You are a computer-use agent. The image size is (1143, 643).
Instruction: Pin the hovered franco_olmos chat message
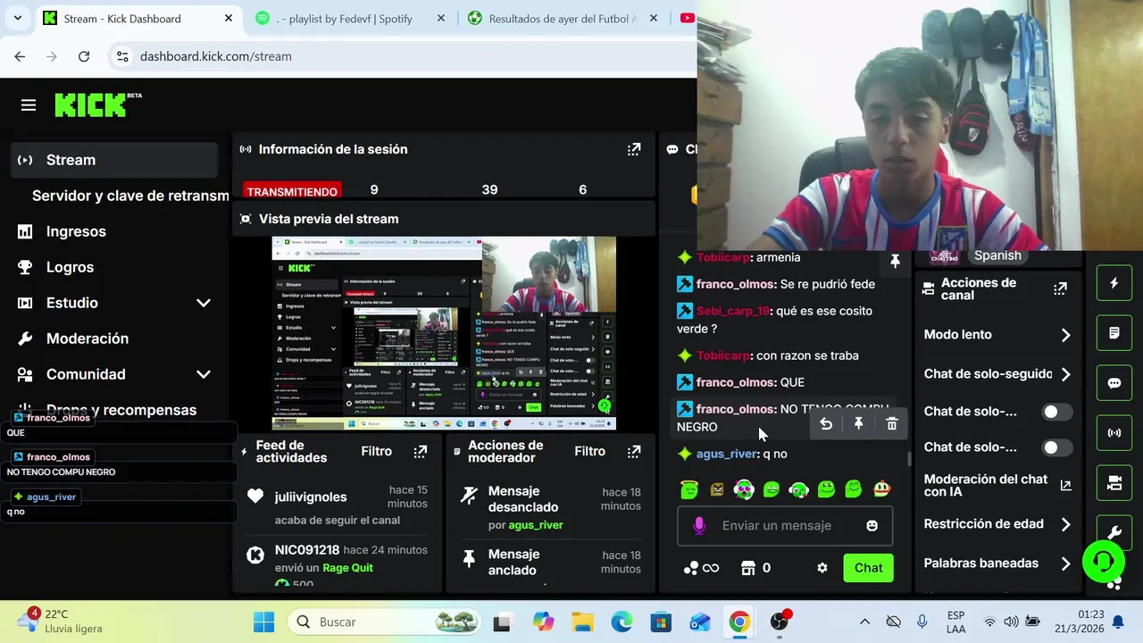click(x=859, y=424)
